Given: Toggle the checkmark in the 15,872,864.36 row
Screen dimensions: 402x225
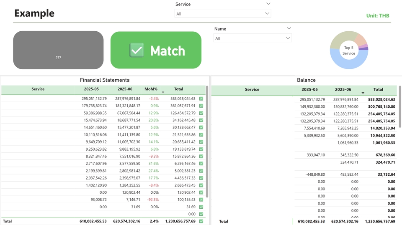Looking at the screenshot, I should 201,157.
